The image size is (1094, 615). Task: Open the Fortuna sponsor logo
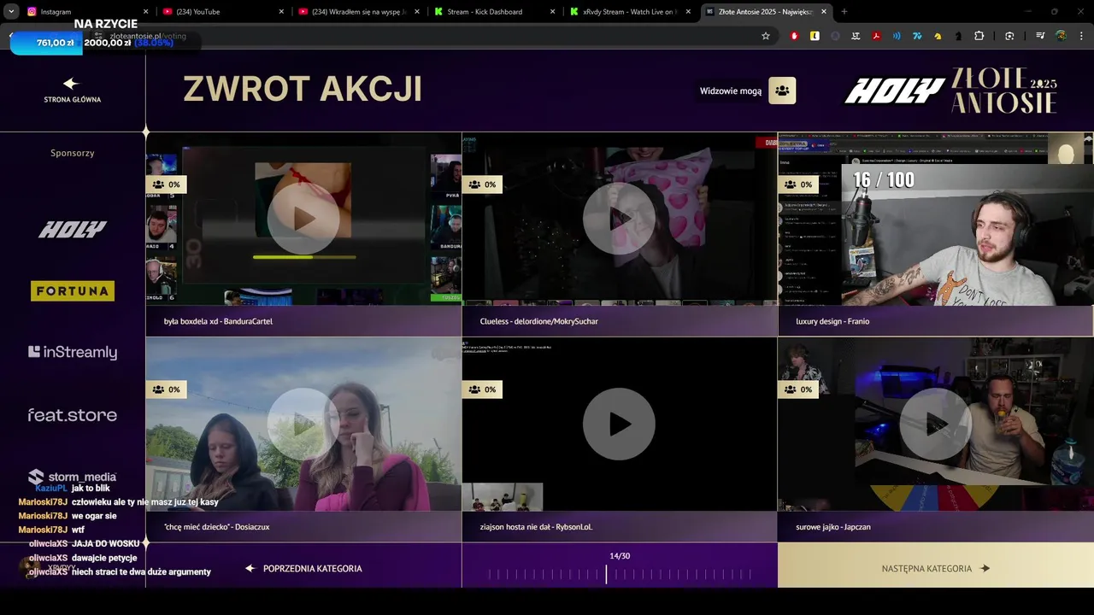click(73, 291)
